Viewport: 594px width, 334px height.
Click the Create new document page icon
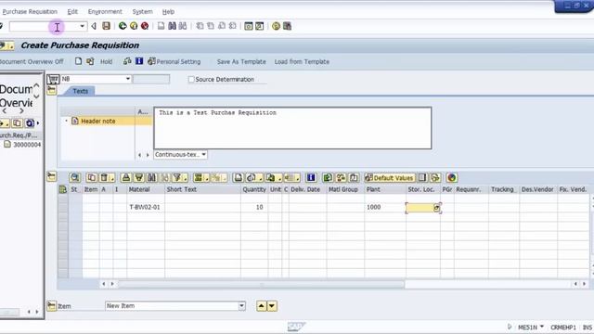[x=78, y=61]
